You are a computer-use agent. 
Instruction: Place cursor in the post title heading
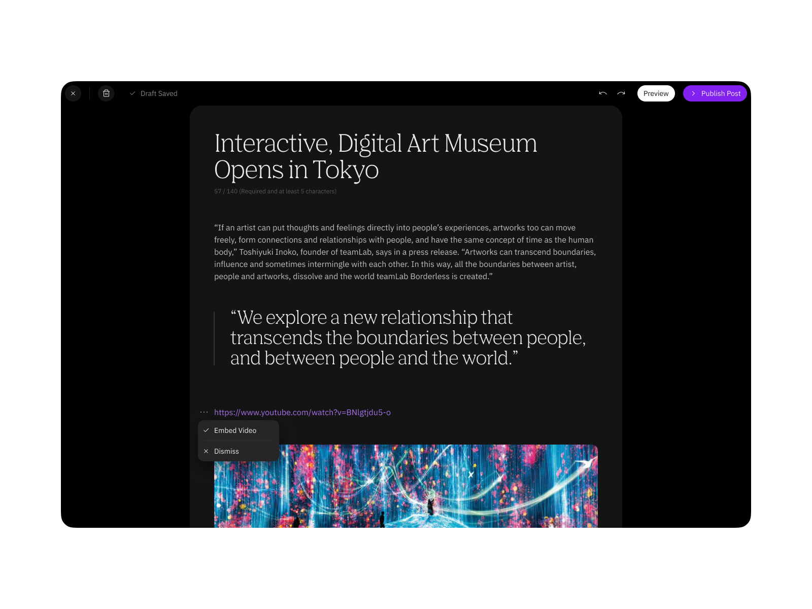tap(376, 156)
